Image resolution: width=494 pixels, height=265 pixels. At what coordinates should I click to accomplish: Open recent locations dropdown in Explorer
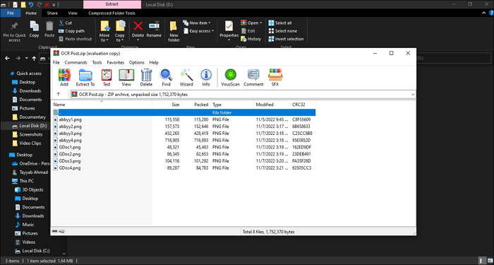pos(27,59)
